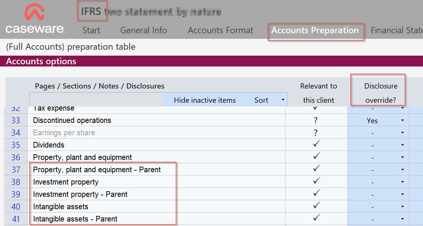This screenshot has height=226, width=423.
Task: Click the Disclosure override? column header
Action: (x=381, y=93)
